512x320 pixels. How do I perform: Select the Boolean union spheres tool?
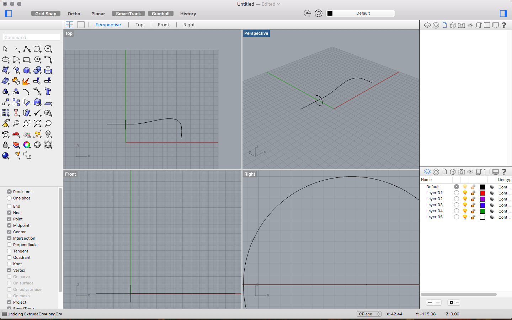[37, 70]
